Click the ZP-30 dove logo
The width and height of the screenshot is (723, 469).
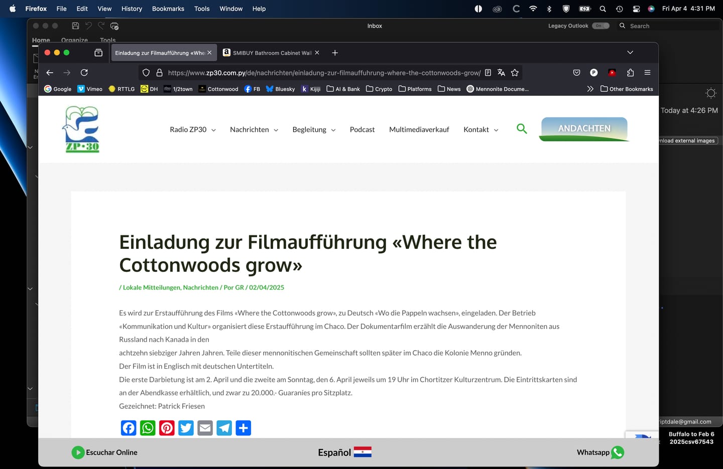click(82, 129)
